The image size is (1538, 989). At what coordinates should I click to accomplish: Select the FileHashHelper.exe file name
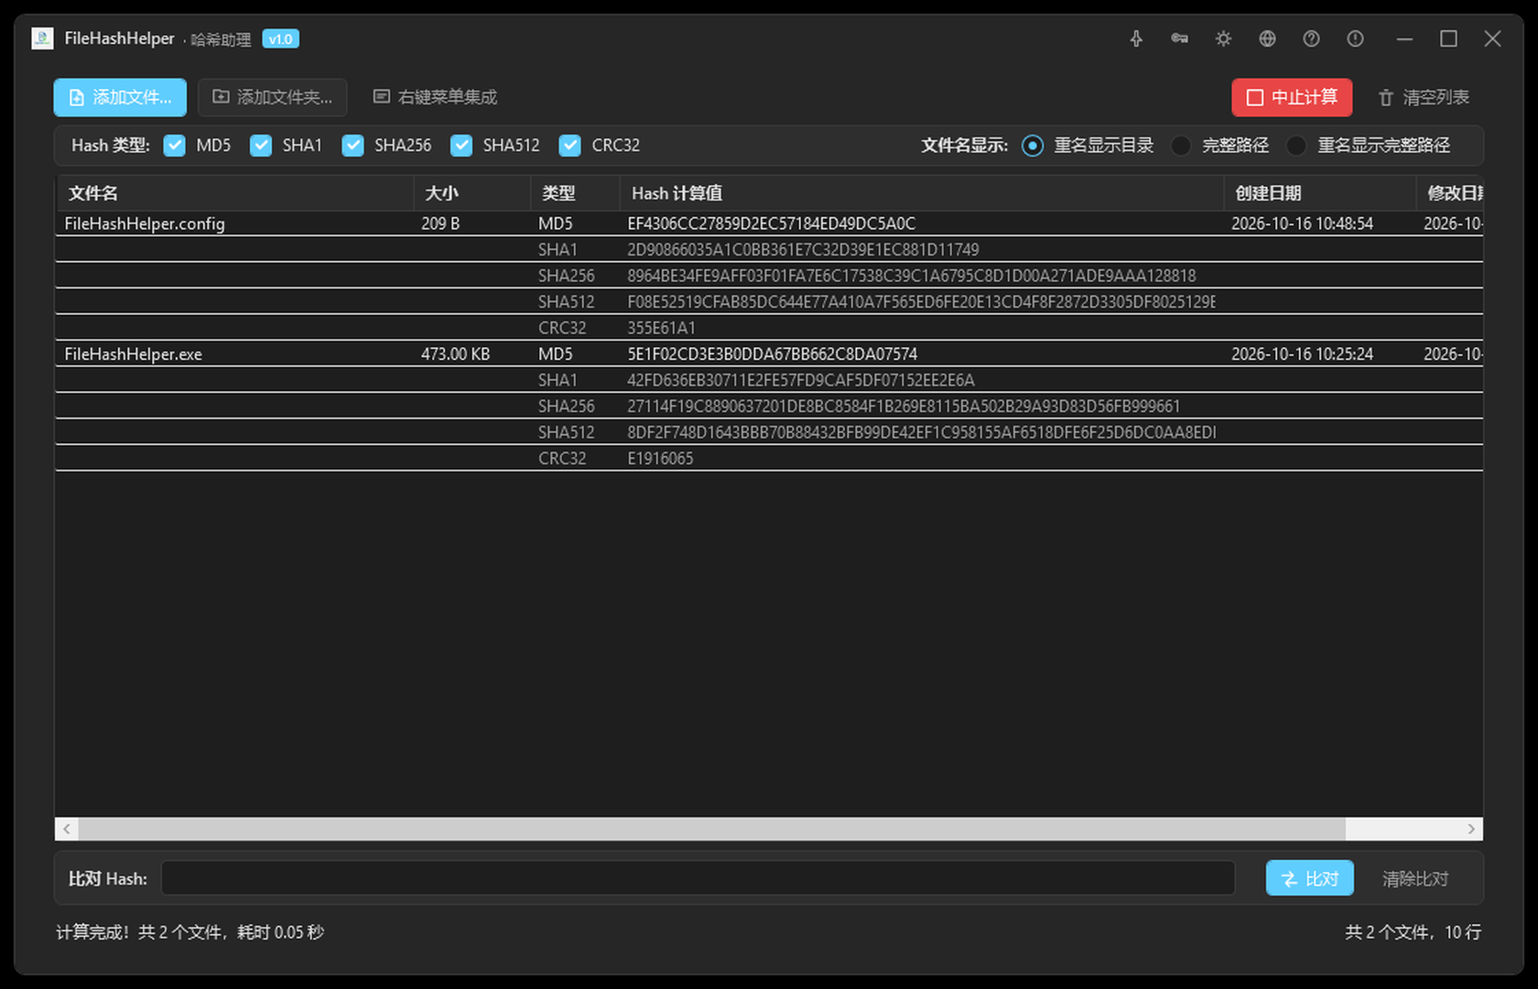pyautogui.click(x=134, y=354)
